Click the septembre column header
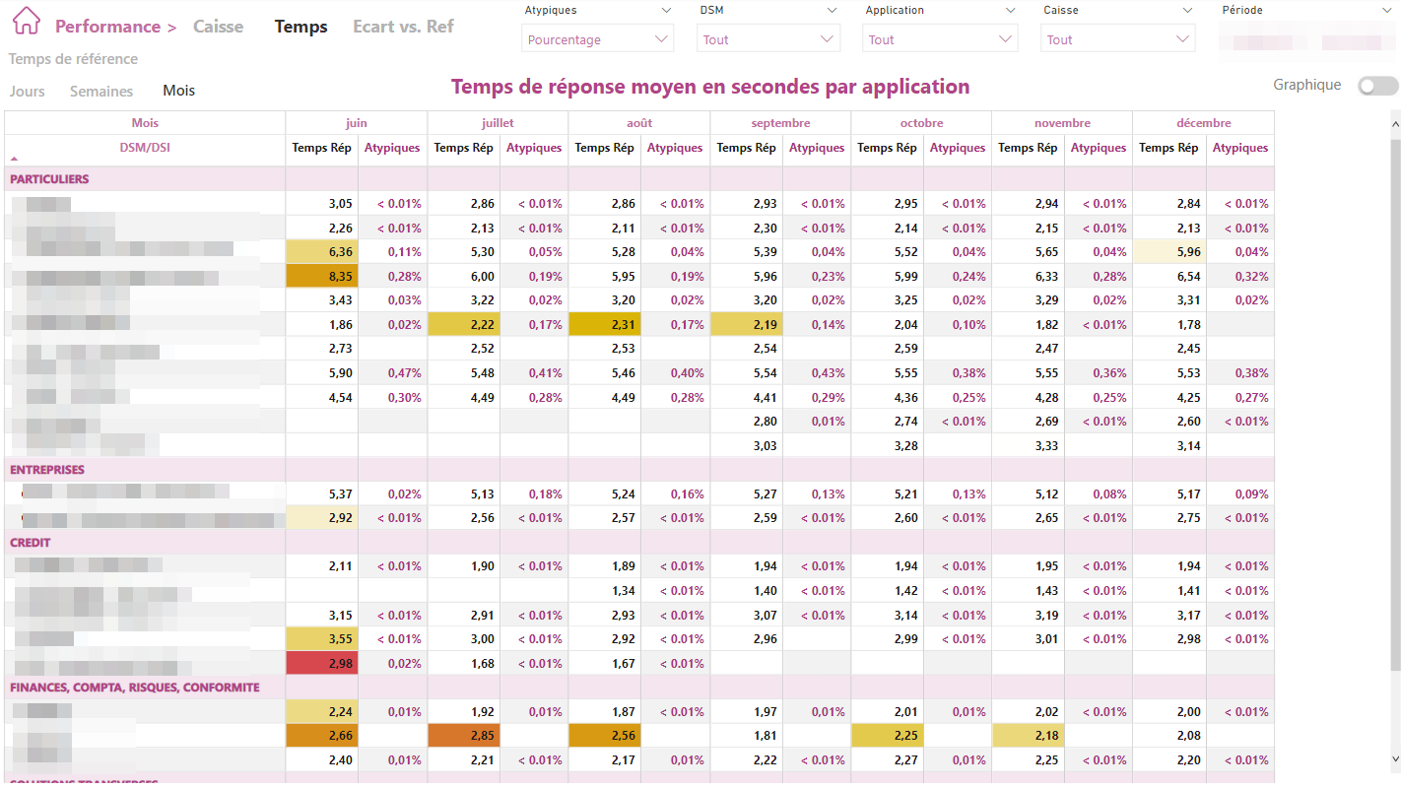Viewport: 1401px width, 788px height. 780,123
